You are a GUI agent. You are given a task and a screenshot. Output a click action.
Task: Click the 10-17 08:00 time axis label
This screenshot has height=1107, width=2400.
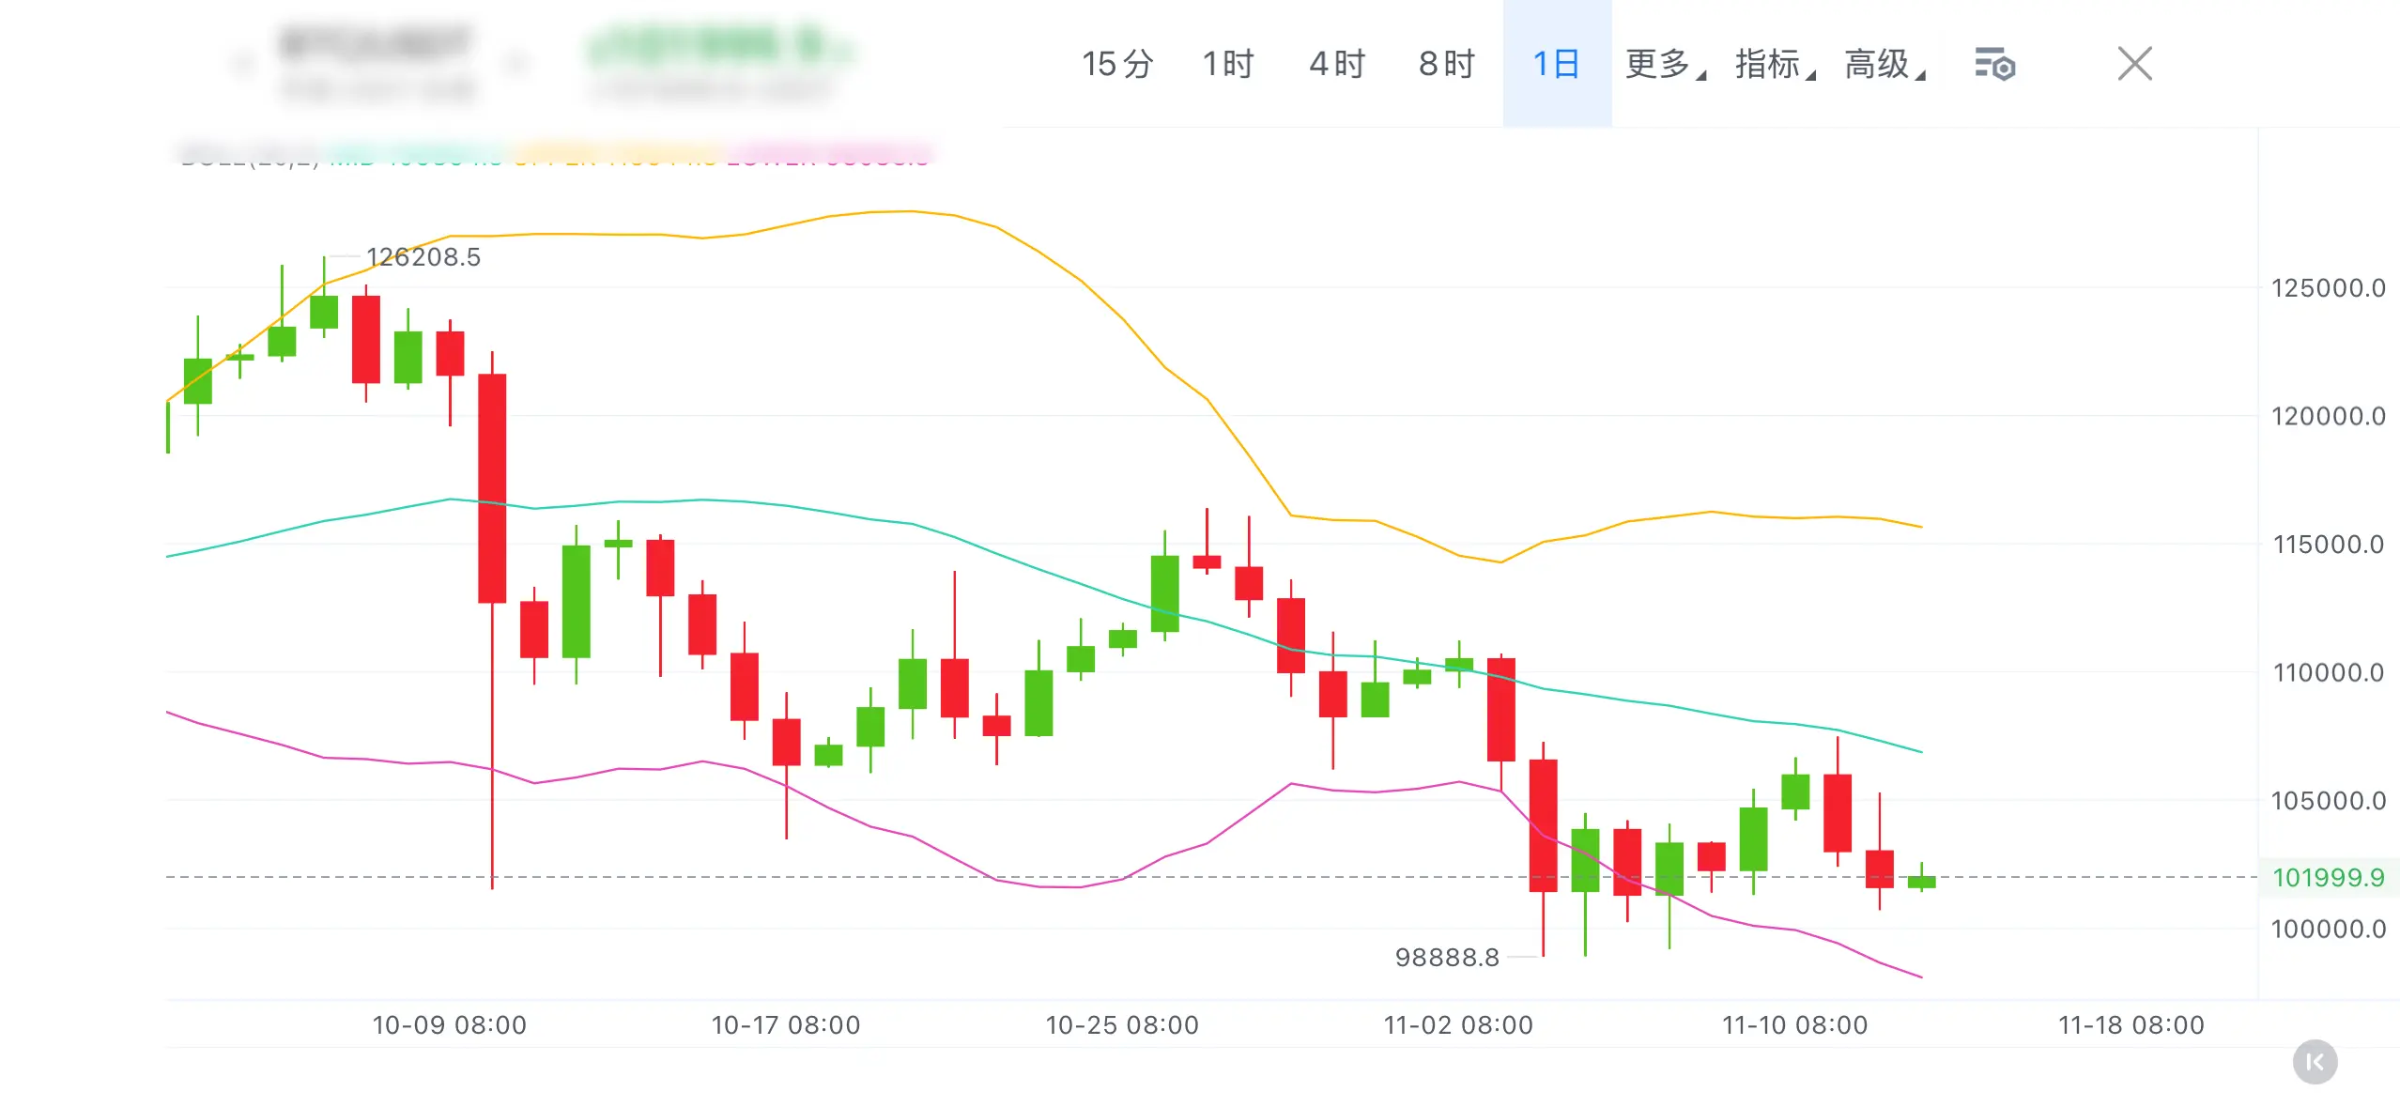pos(785,1024)
